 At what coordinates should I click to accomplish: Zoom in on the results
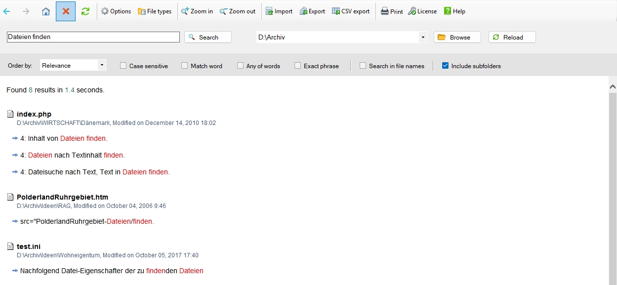(197, 11)
